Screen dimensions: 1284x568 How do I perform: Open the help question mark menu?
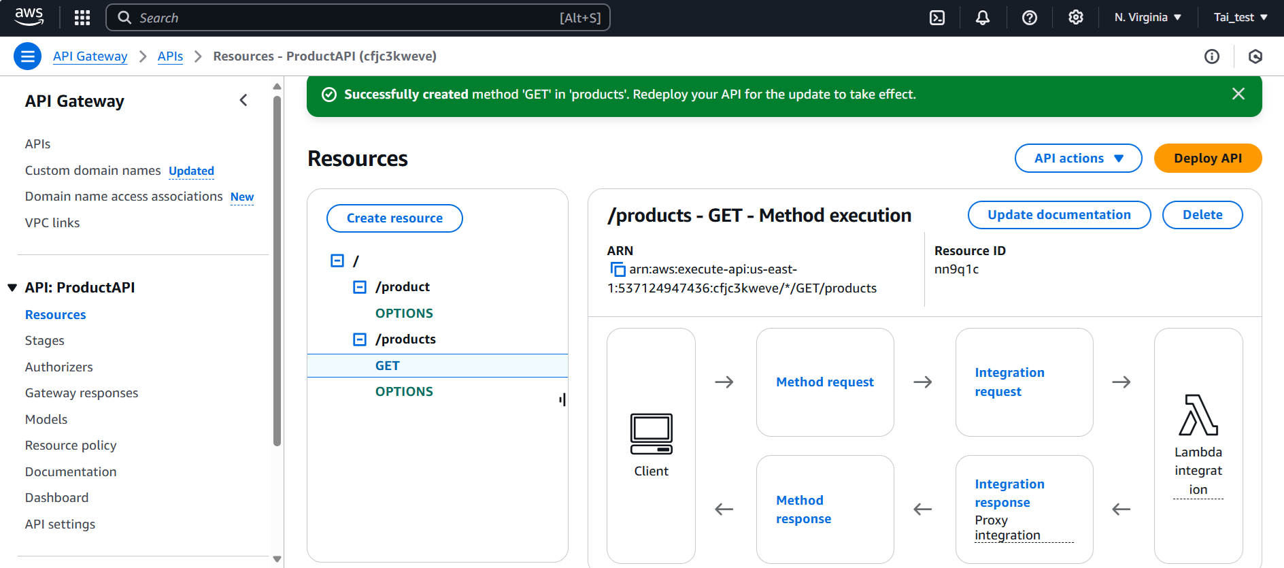pos(1030,18)
